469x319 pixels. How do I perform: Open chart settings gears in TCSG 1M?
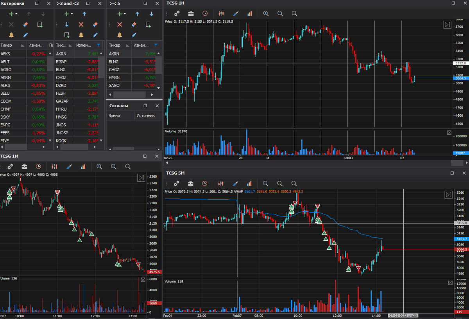(10, 166)
